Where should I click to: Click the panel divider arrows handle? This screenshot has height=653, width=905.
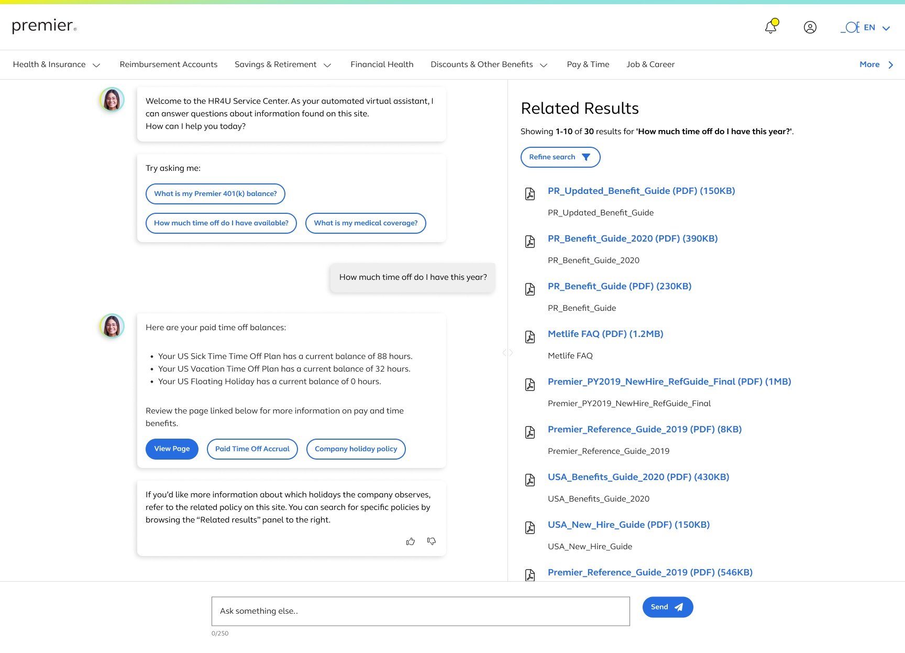point(507,353)
